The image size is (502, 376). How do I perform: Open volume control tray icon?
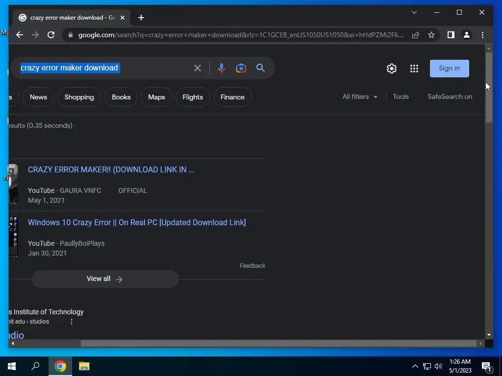(x=438, y=366)
